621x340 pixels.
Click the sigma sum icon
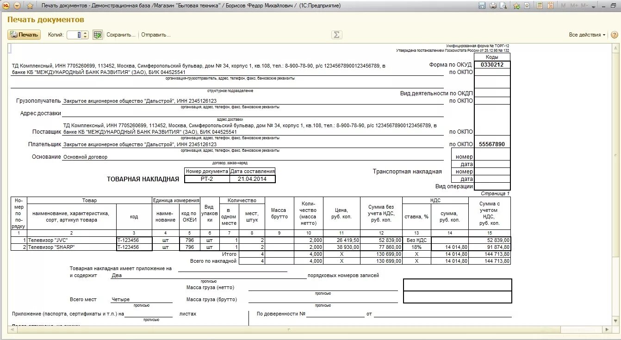coord(336,35)
